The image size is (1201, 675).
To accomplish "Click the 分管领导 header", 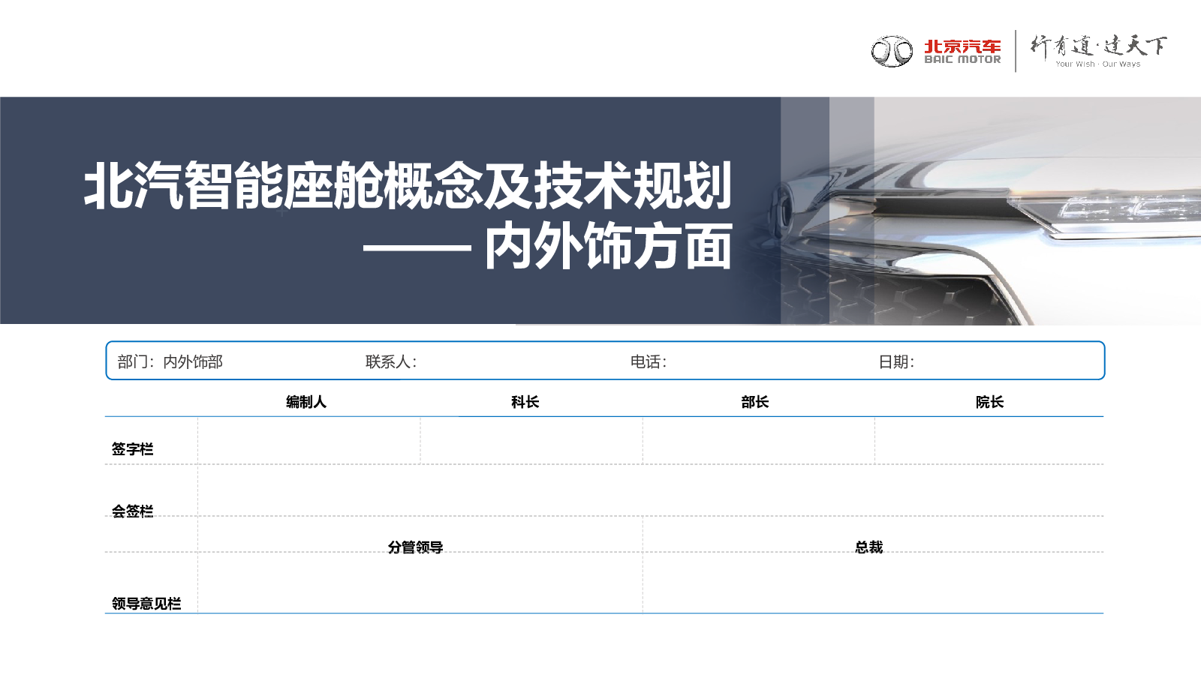I will [416, 547].
